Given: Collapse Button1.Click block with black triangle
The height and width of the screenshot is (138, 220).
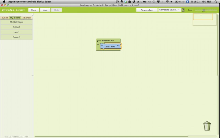Looking at the screenshot, I should [x=98, y=42].
